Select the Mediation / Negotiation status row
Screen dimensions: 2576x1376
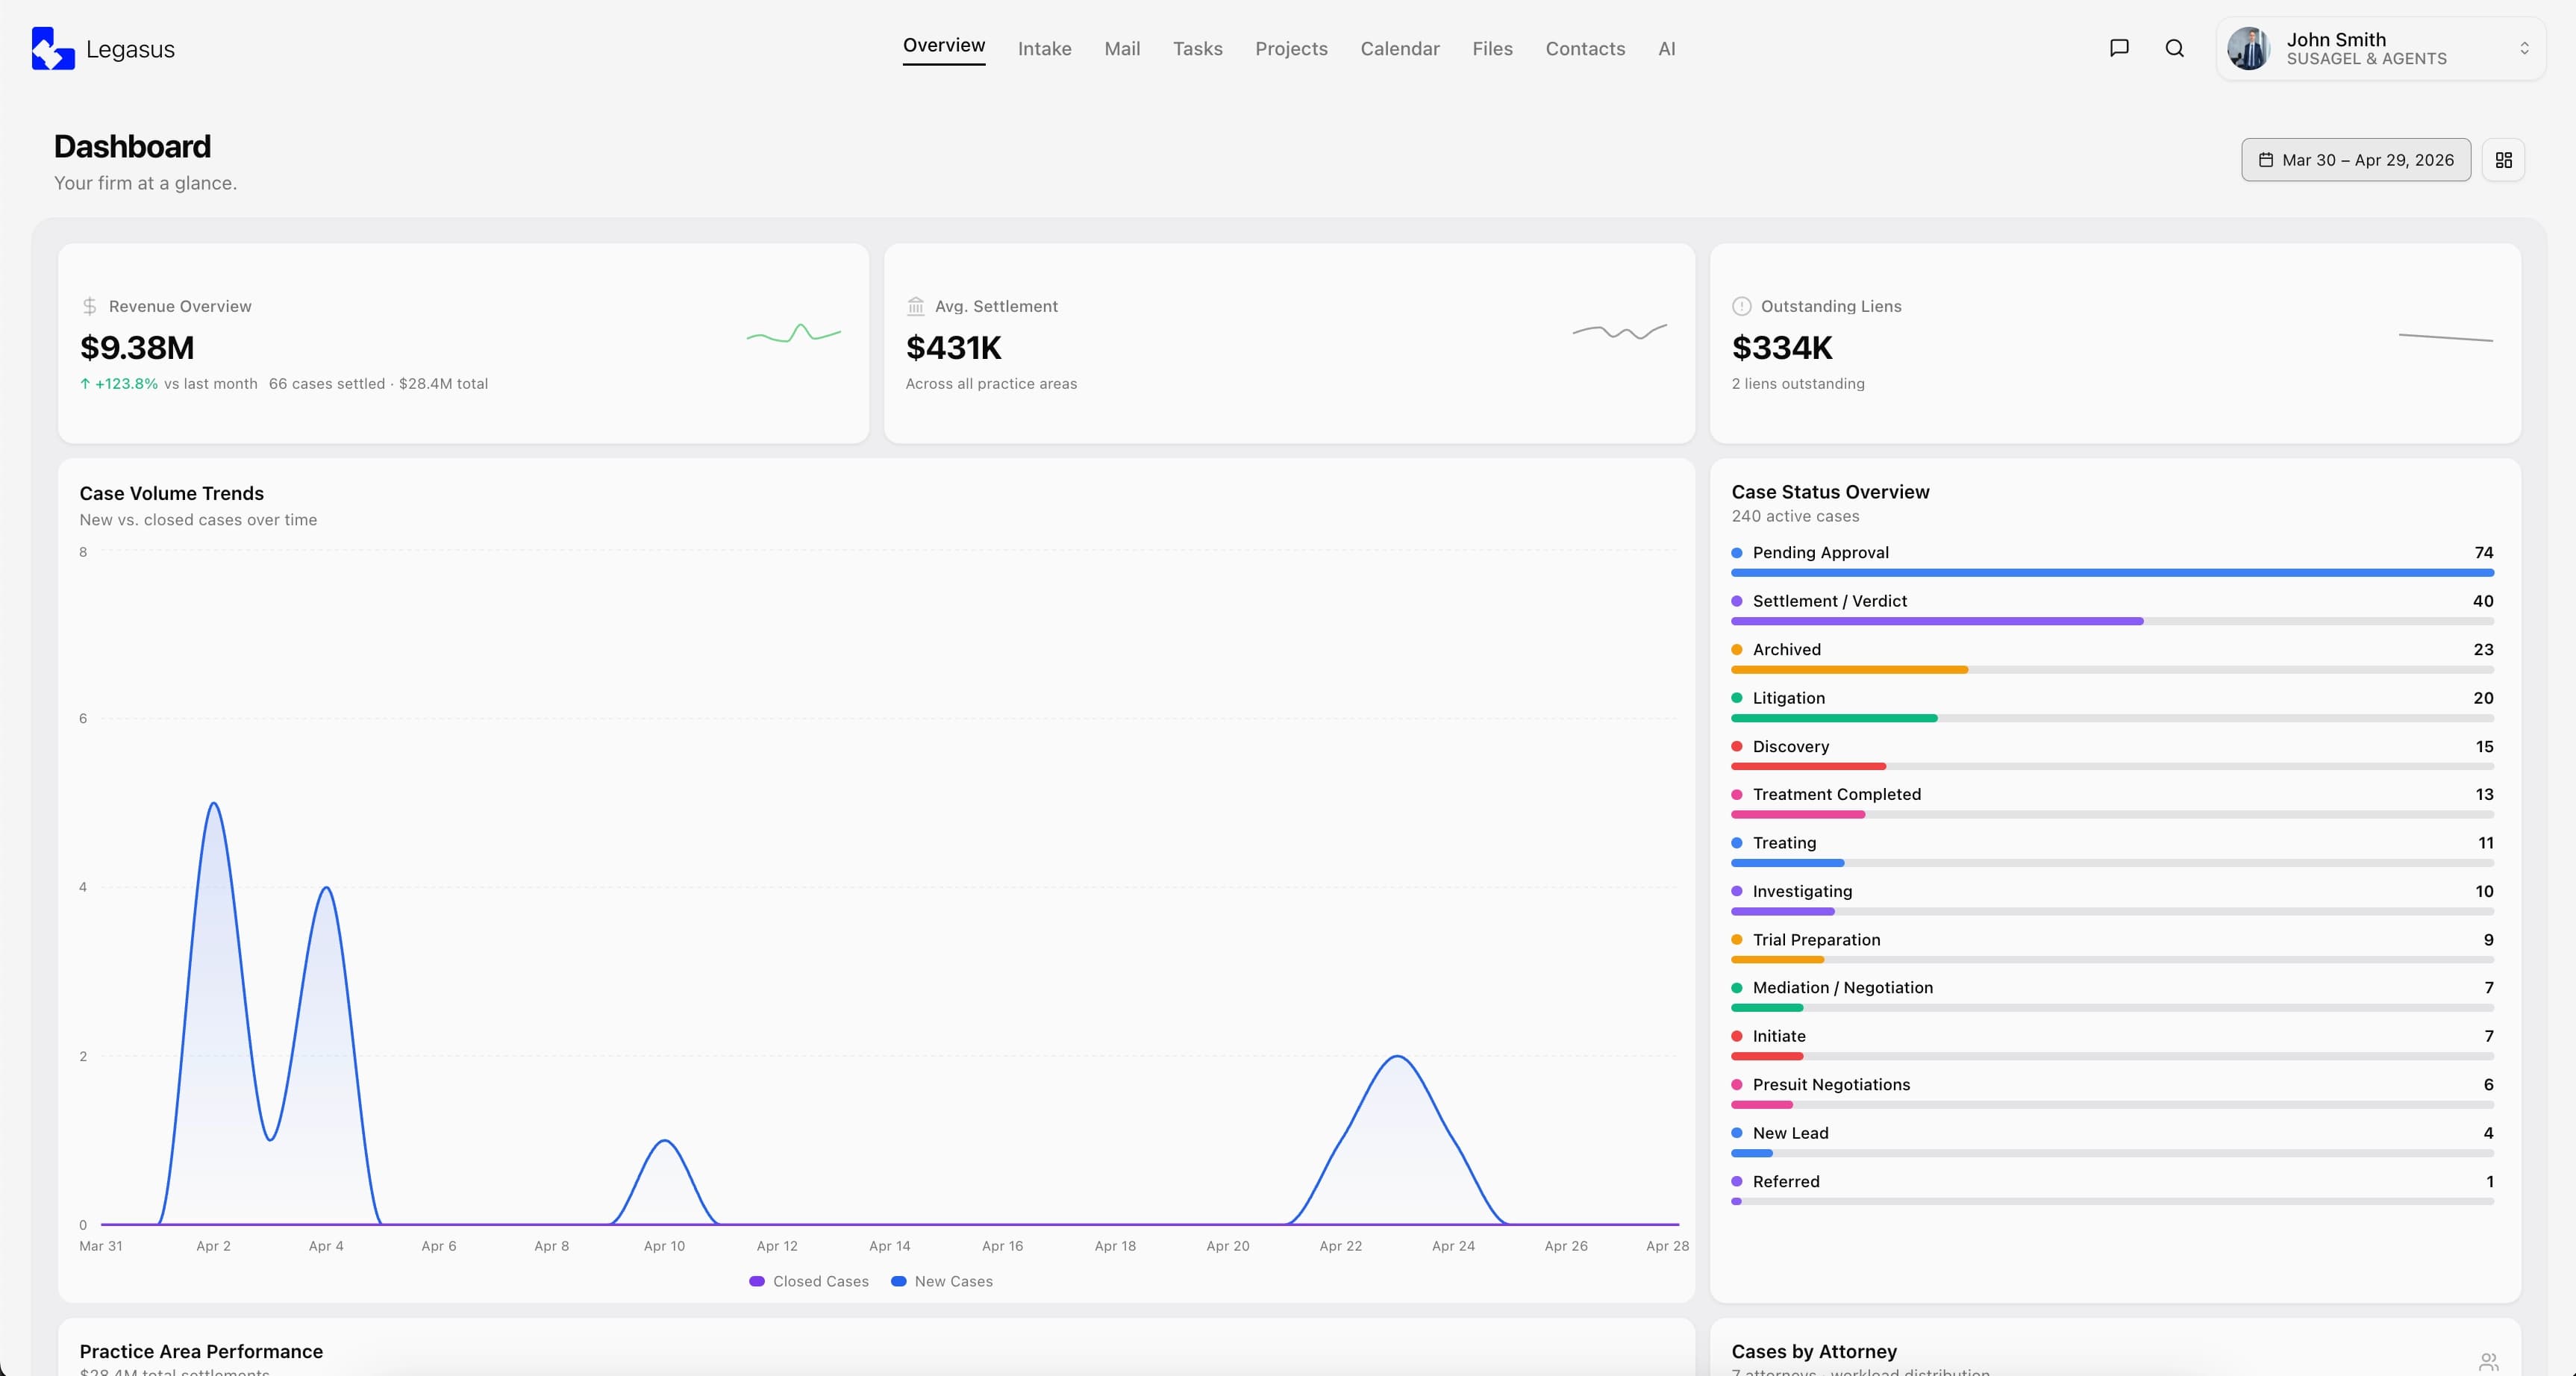(2112, 996)
